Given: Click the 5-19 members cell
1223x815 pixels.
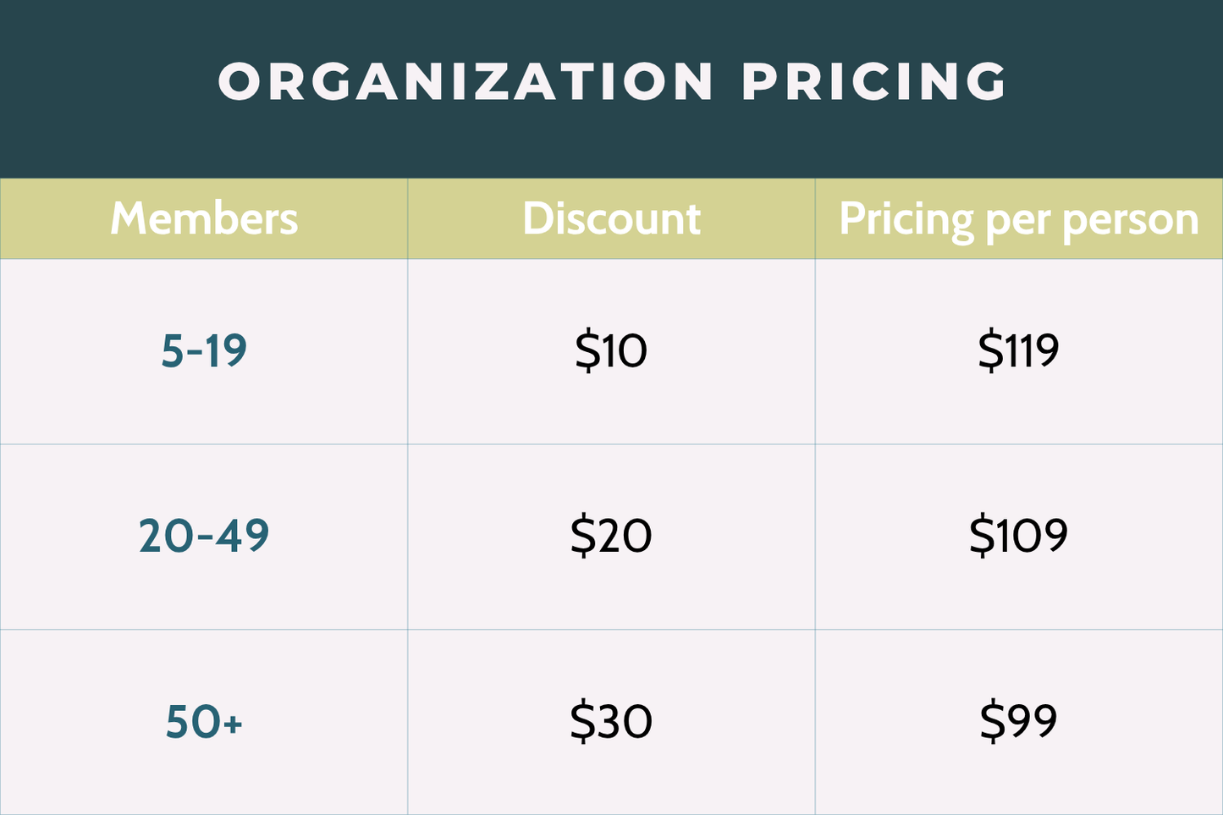Looking at the screenshot, I should (x=204, y=350).
